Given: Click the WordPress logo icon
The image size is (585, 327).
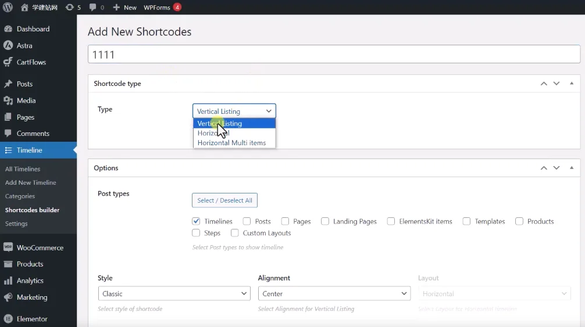Looking at the screenshot, I should [8, 8].
